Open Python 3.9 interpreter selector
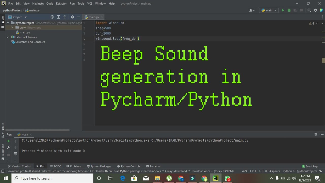 [300, 171]
